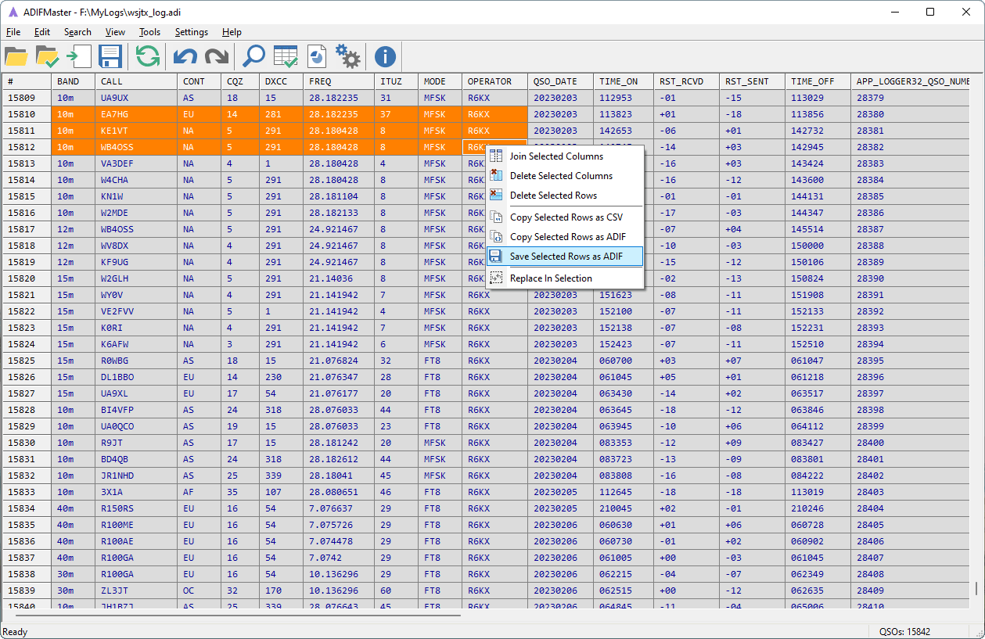
Task: Click the folder with green checkmark icon
Action: [47, 56]
